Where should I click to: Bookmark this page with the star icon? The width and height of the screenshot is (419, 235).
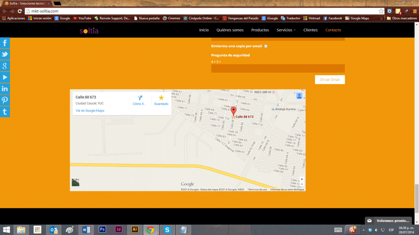pos(381,11)
